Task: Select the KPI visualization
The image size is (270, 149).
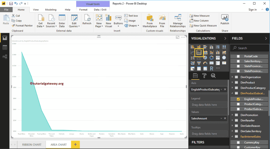Action: (x=224, y=63)
